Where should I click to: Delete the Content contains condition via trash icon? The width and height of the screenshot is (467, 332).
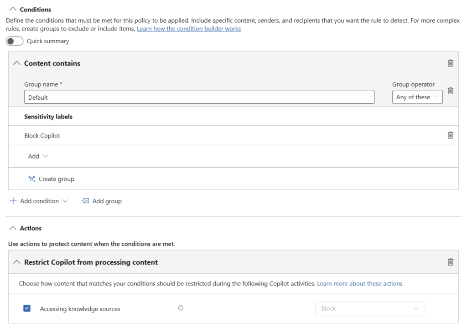450,63
